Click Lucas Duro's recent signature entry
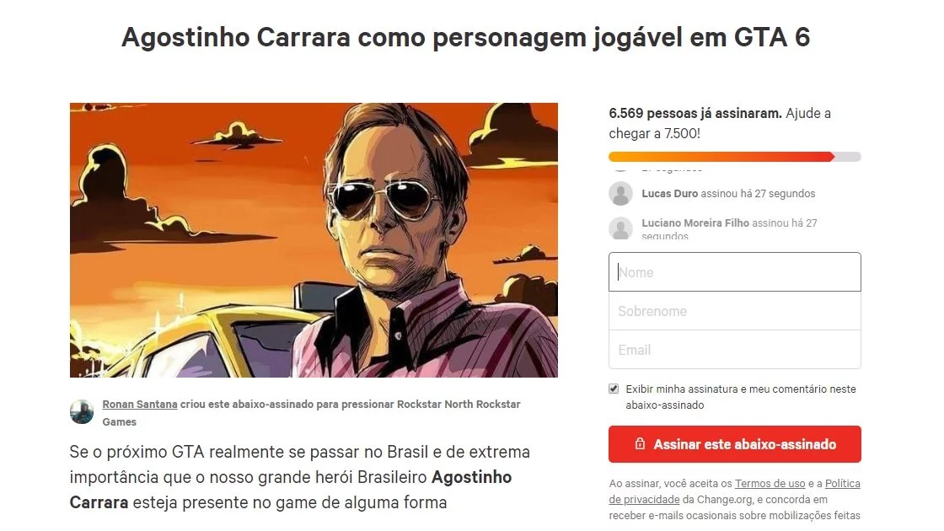The image size is (944, 531). (728, 194)
